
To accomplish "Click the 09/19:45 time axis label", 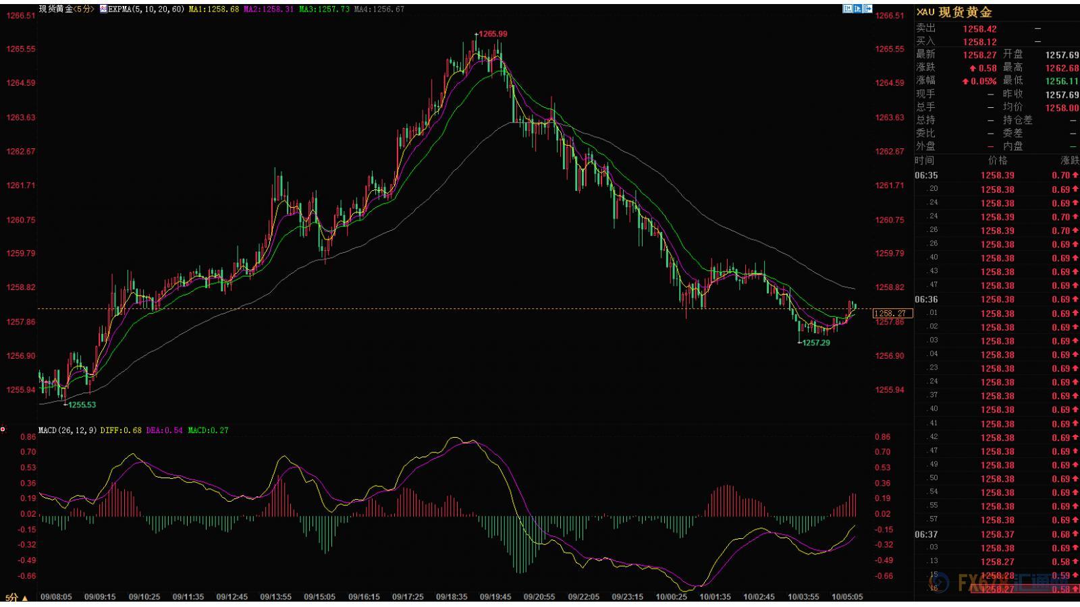I will [495, 597].
